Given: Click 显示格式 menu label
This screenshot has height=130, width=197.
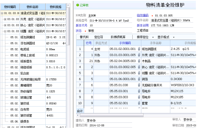Looking at the screenshot, I should 163,37.
